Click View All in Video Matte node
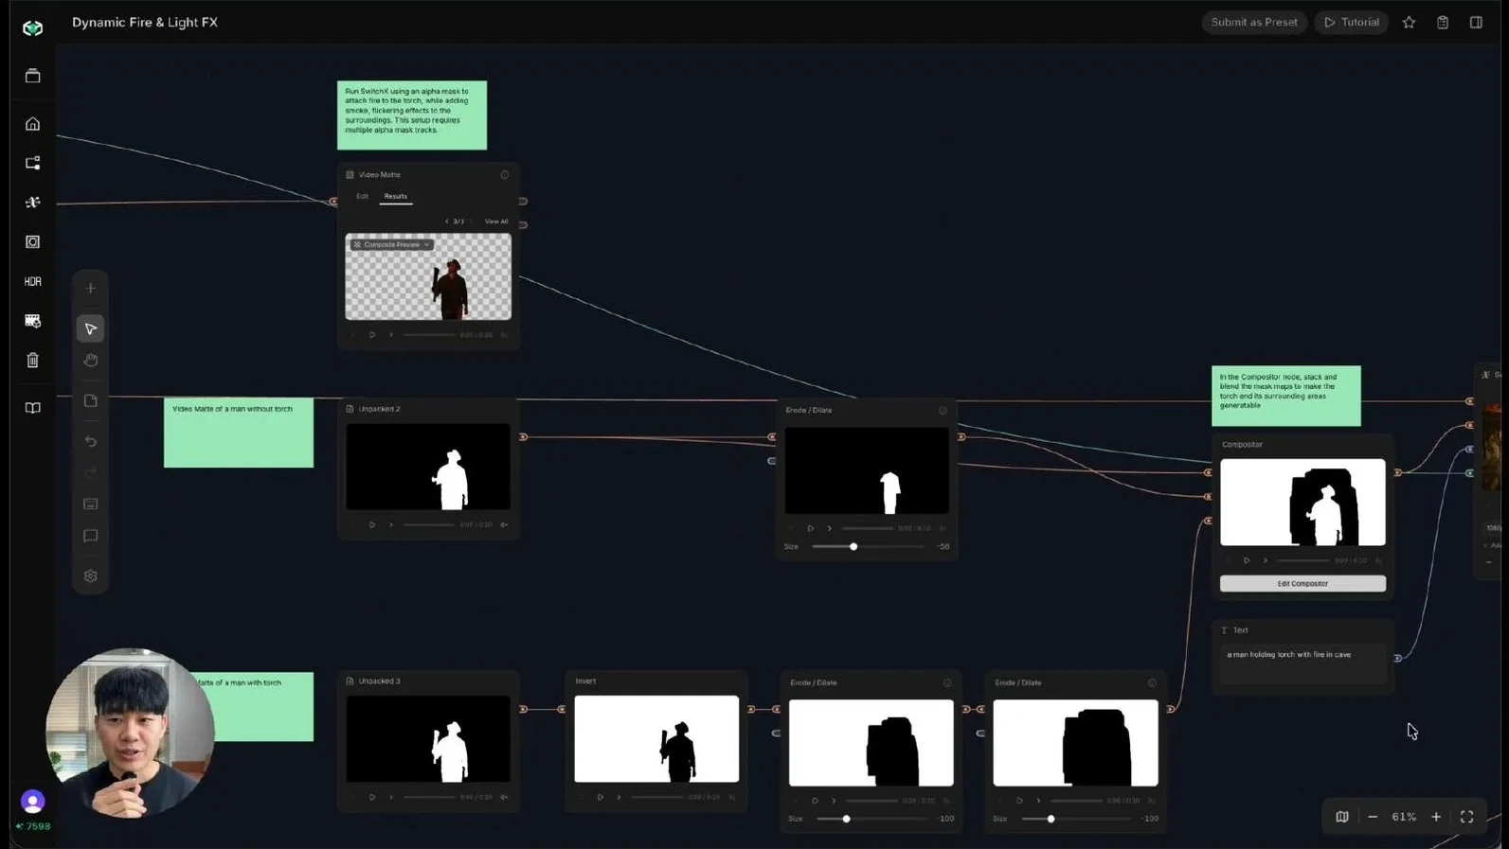 click(x=496, y=221)
